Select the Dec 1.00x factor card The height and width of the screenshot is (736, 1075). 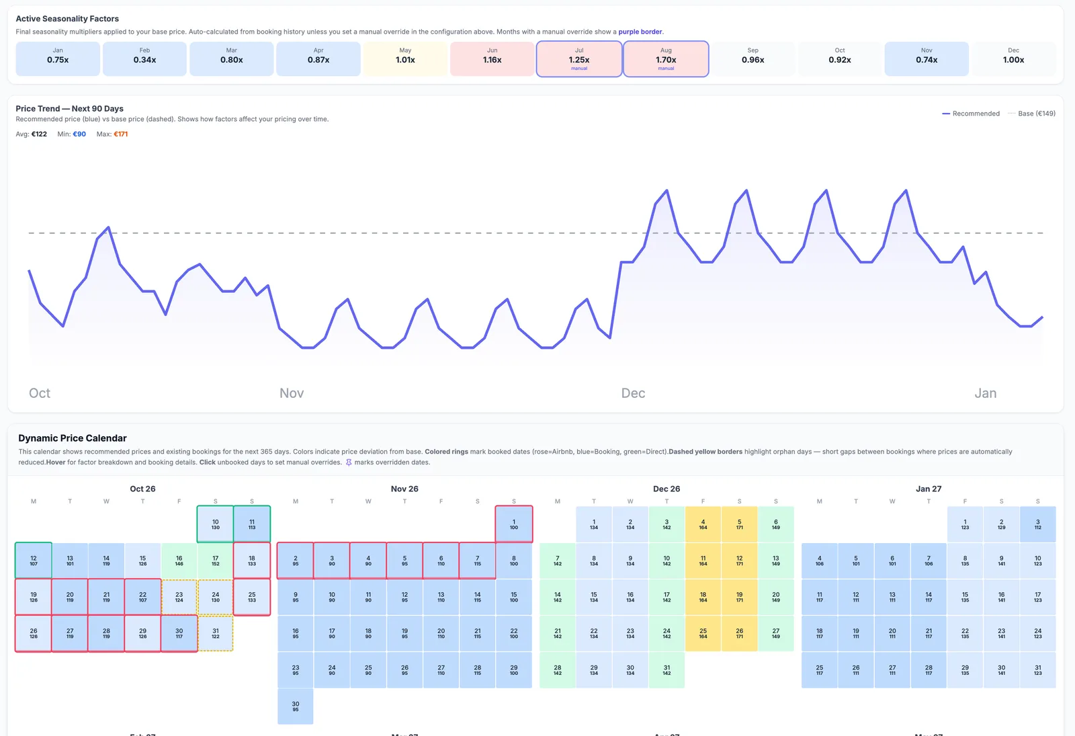point(1014,58)
